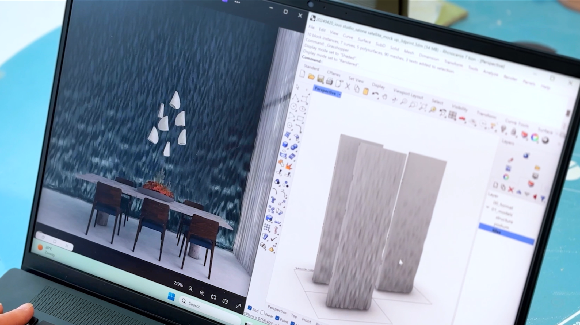The image size is (580, 325).
Task: Open the Edit menu in Rhino
Action: point(322,30)
